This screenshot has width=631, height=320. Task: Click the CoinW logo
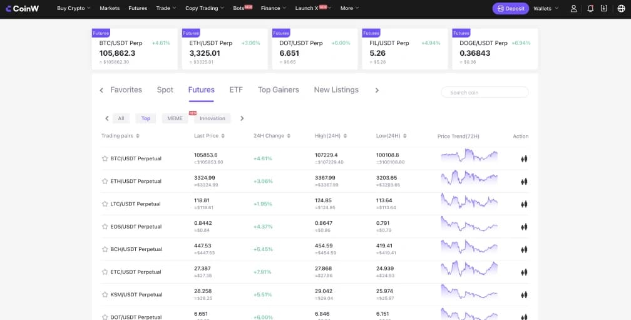tap(22, 8)
